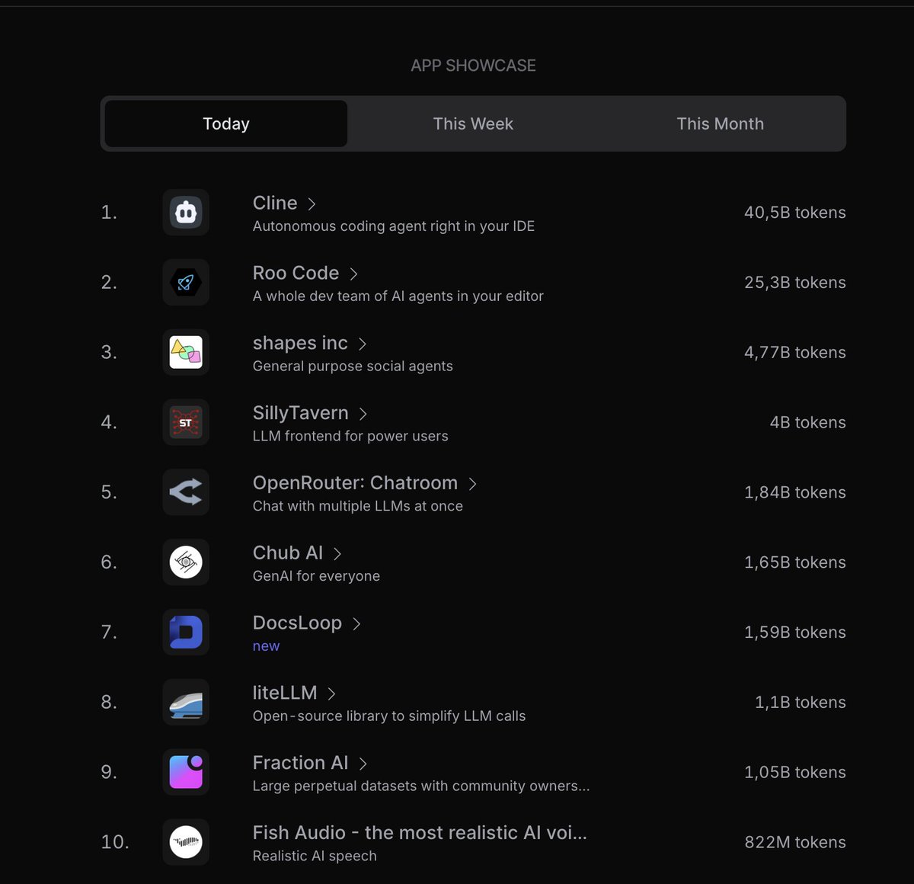
Task: Open the shapes inc colorful icon
Action: click(x=186, y=352)
